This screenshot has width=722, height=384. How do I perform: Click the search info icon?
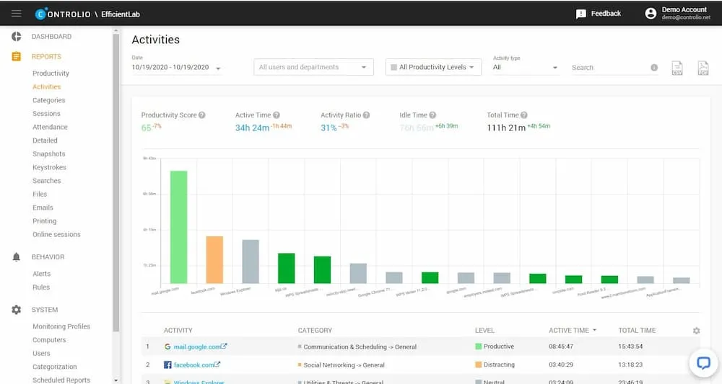click(654, 68)
